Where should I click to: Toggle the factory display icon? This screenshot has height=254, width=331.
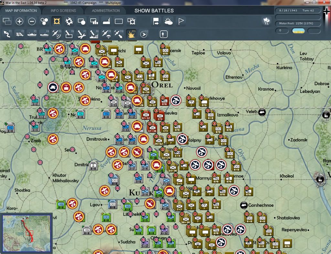click(106, 21)
